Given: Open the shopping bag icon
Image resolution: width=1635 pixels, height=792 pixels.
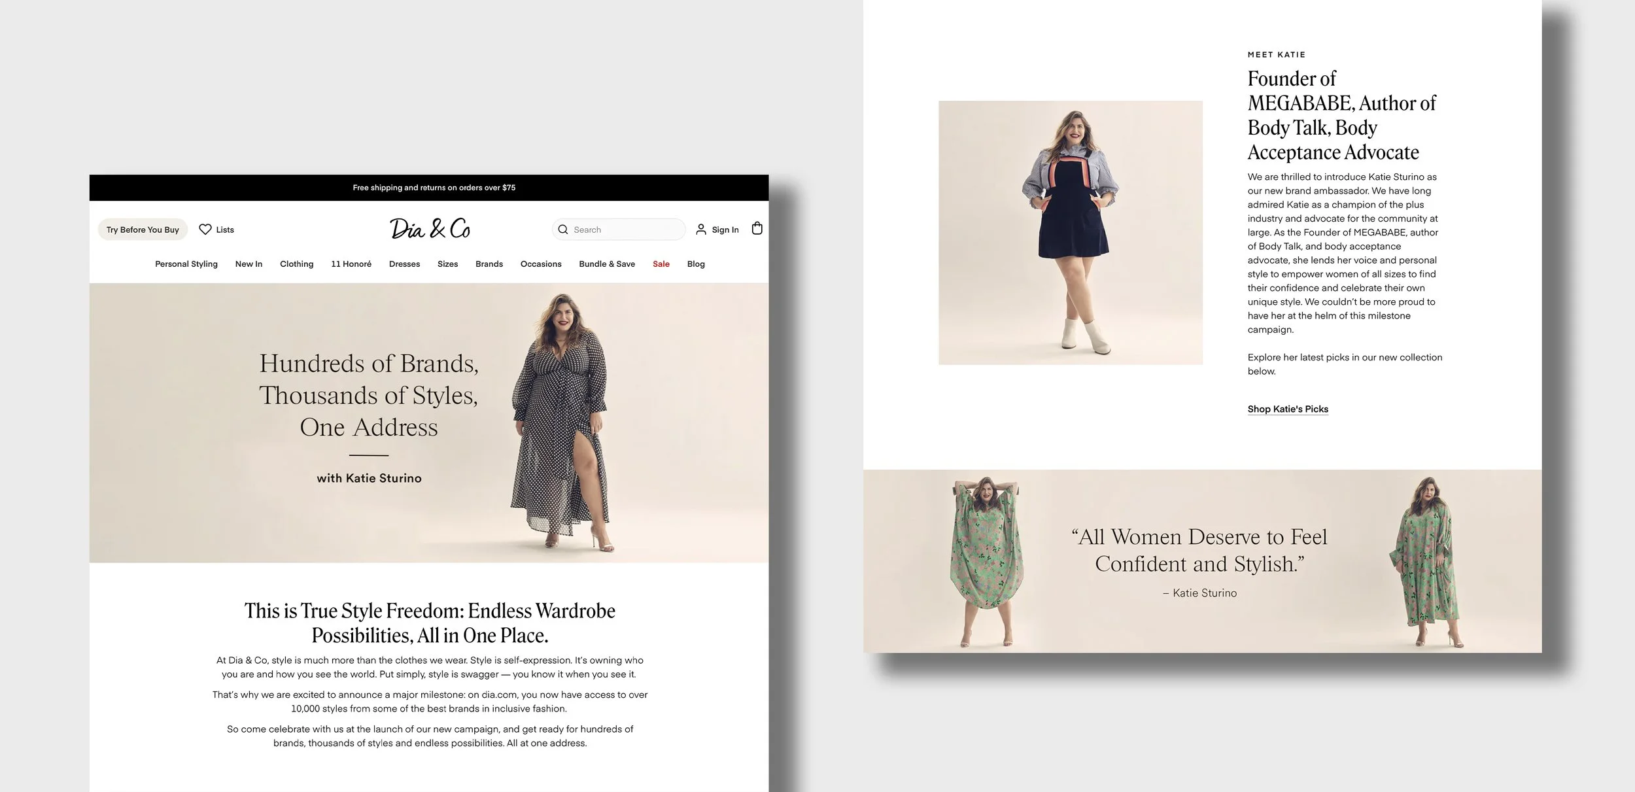Looking at the screenshot, I should click(757, 228).
